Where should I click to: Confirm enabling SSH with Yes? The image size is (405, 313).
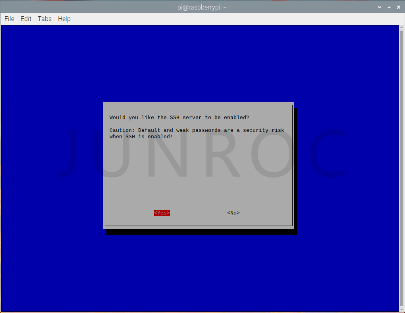click(x=162, y=213)
